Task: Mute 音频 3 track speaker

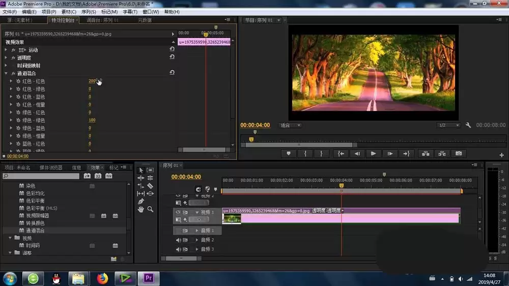Action: pyautogui.click(x=178, y=249)
